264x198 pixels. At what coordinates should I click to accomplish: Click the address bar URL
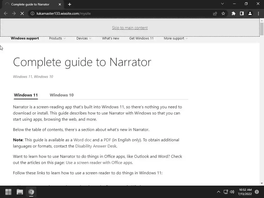(x=63, y=13)
